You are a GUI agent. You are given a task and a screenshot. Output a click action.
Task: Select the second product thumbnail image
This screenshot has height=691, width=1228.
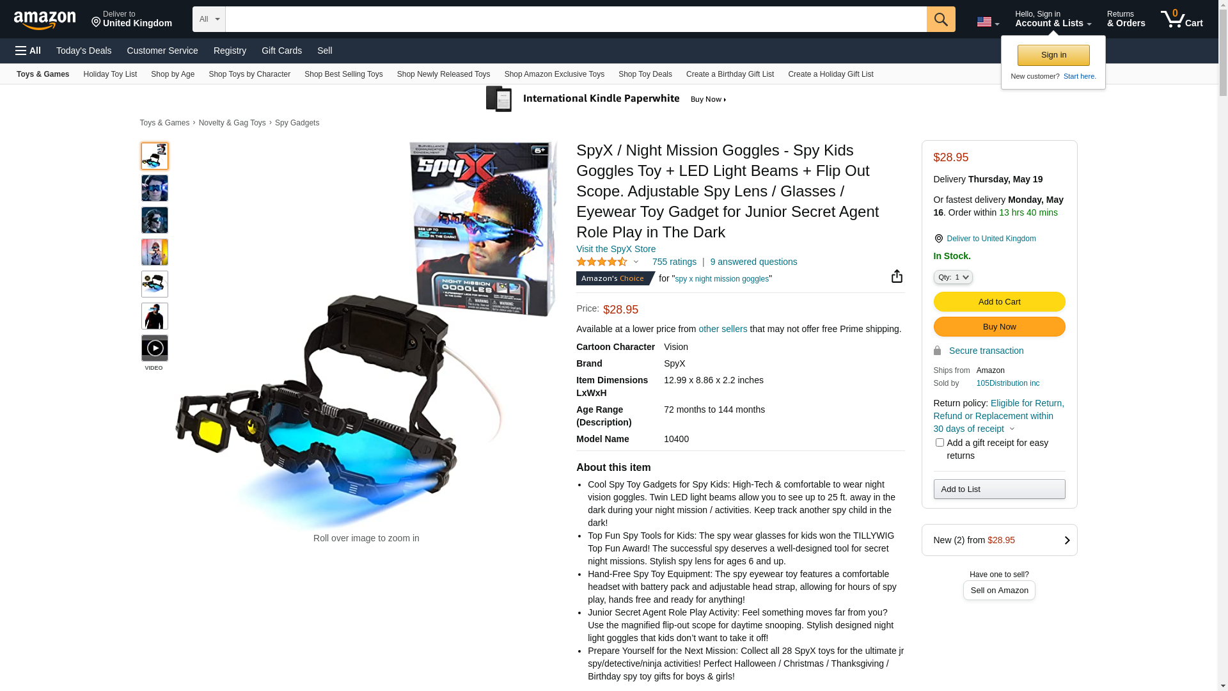[x=155, y=188]
